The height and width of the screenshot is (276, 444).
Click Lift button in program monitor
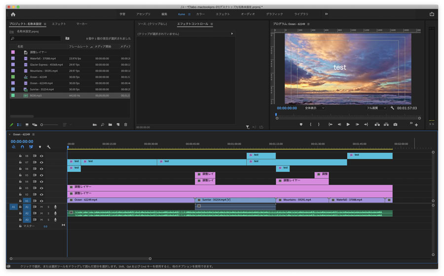point(377,124)
